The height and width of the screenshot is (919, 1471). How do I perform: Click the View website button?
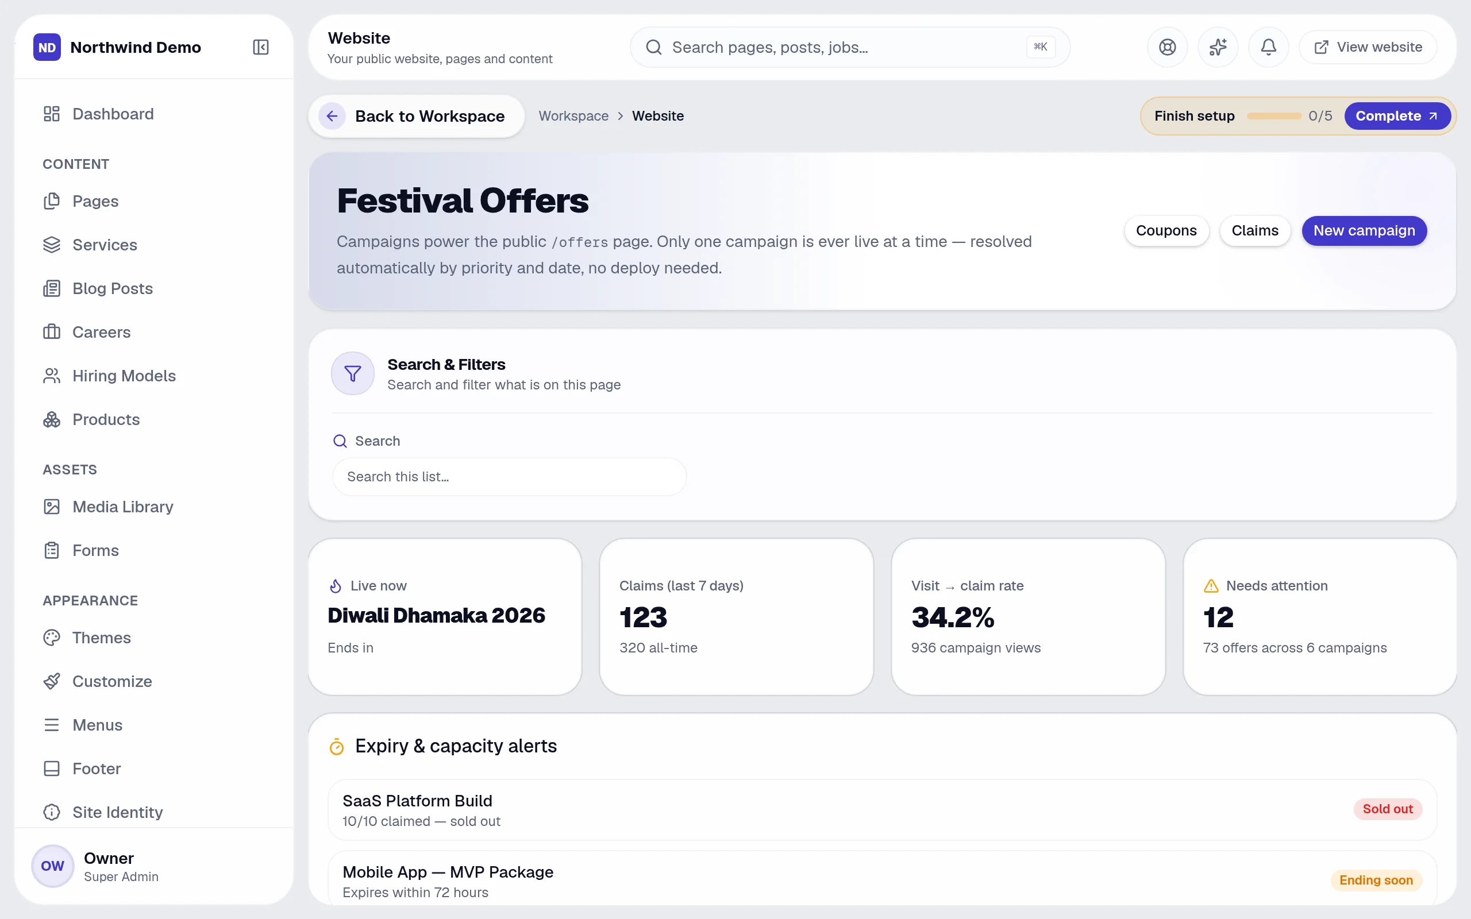pyautogui.click(x=1368, y=48)
